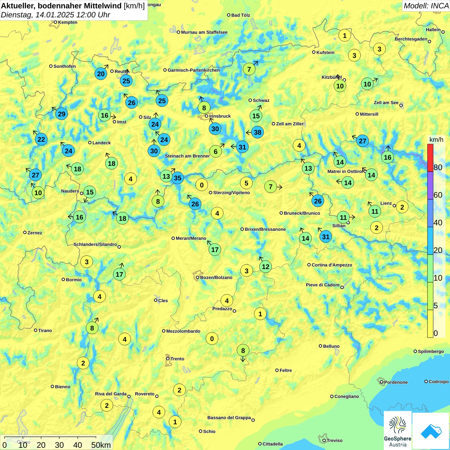The image size is (450, 450).
Task: Click the Zernez town label
Action: 35,233
